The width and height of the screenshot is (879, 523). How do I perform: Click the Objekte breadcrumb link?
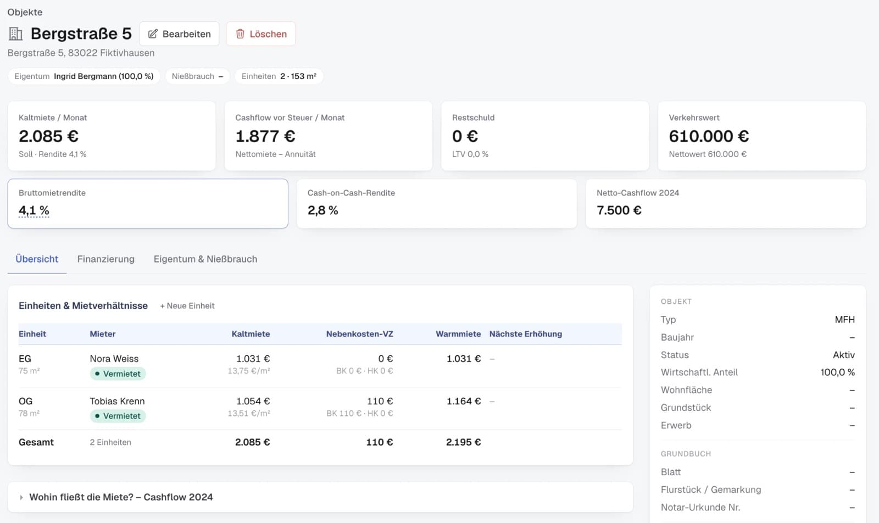[x=25, y=12]
